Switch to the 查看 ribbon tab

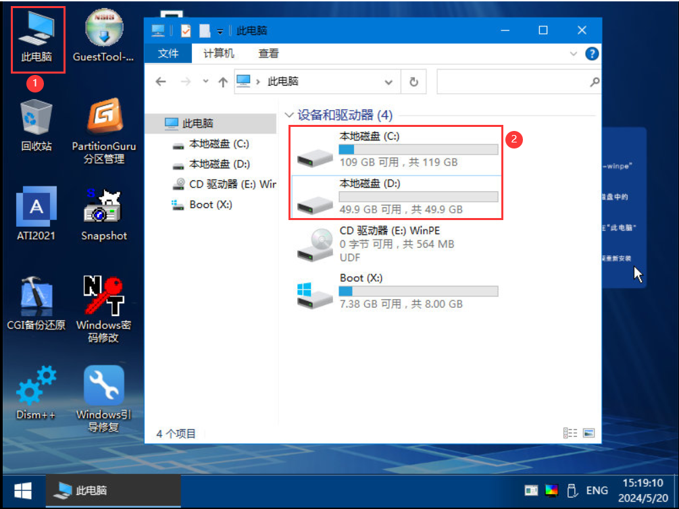coord(268,53)
